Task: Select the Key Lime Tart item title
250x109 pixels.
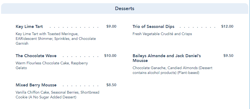Action: click(x=29, y=27)
